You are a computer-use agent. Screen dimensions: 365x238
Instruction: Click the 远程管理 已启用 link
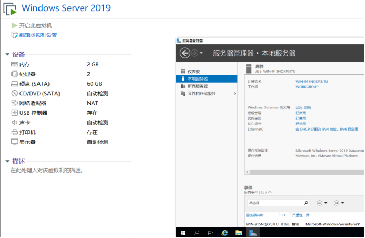[301, 113]
